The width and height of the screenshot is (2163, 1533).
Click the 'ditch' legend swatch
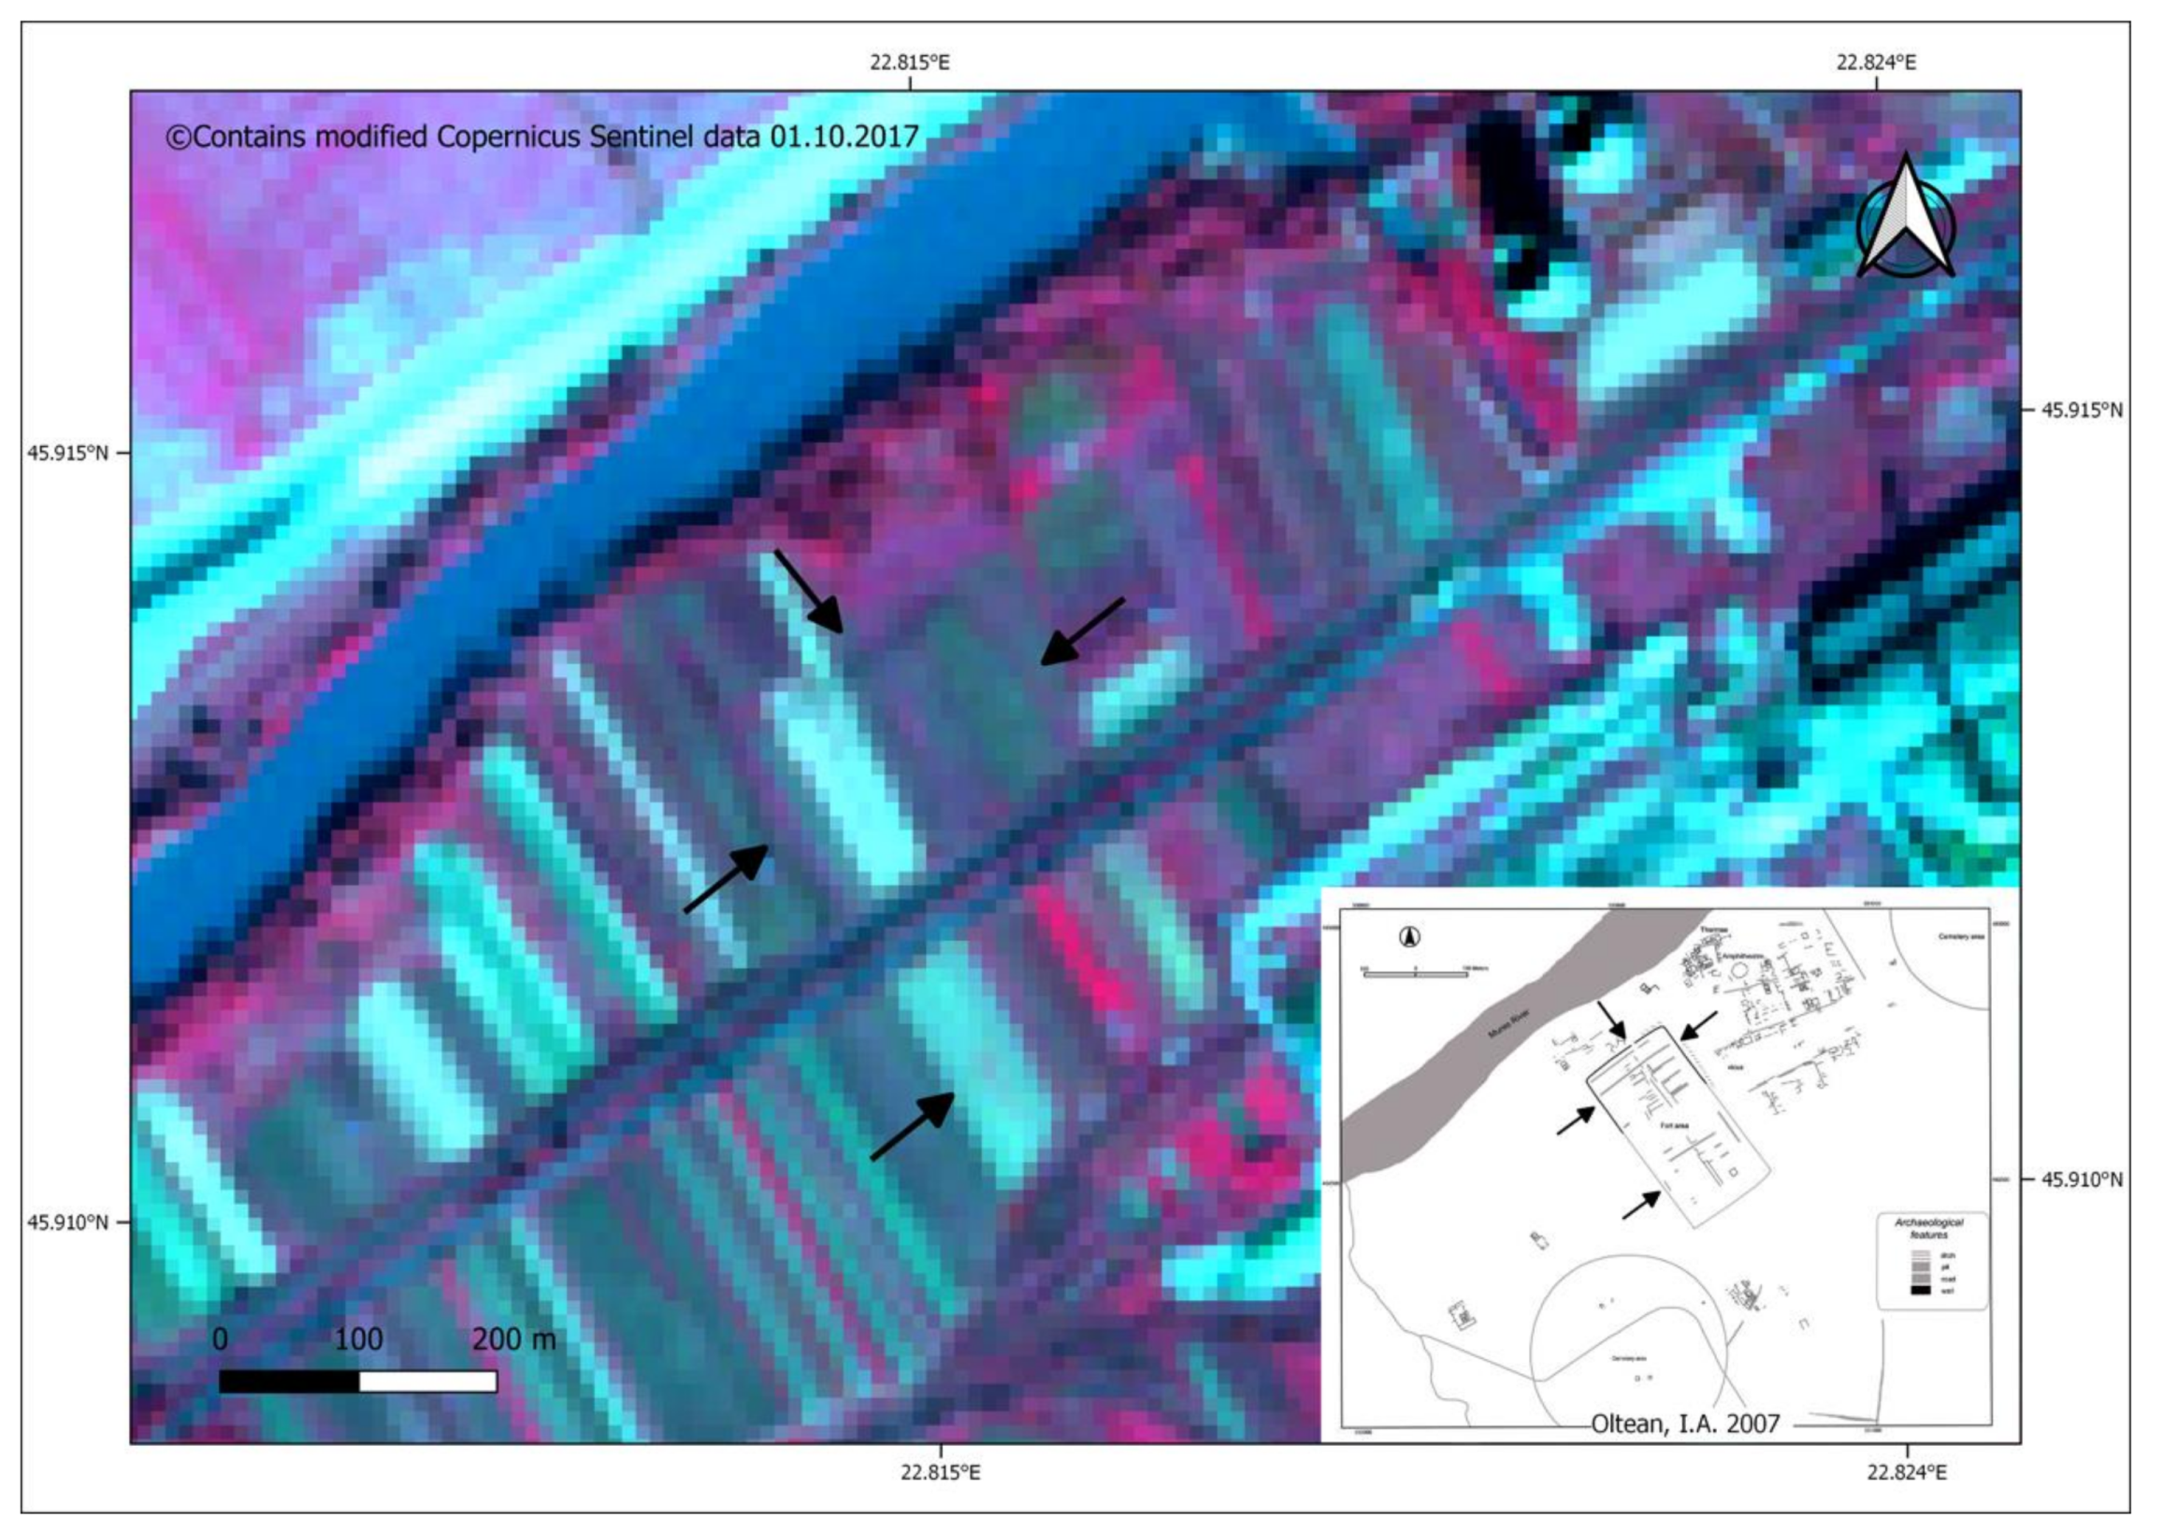(1922, 1255)
